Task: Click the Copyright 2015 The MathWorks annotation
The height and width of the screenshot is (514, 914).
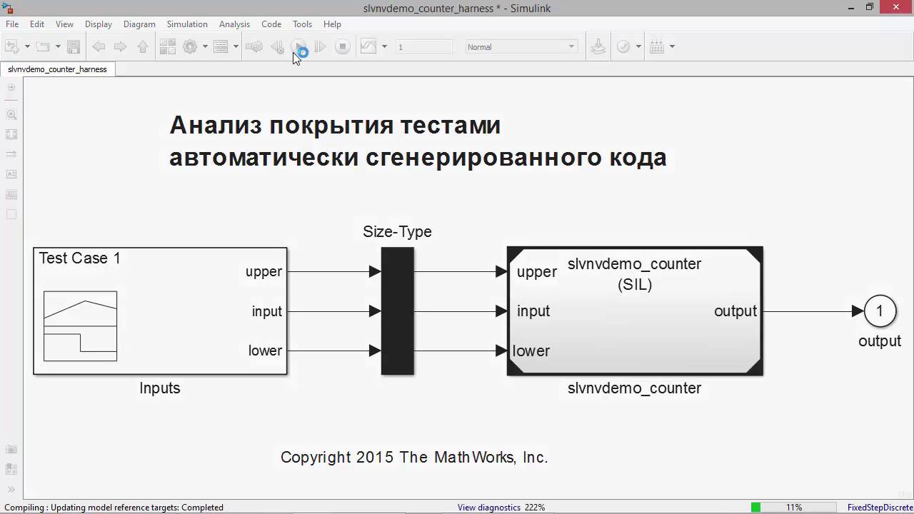Action: 414,458
